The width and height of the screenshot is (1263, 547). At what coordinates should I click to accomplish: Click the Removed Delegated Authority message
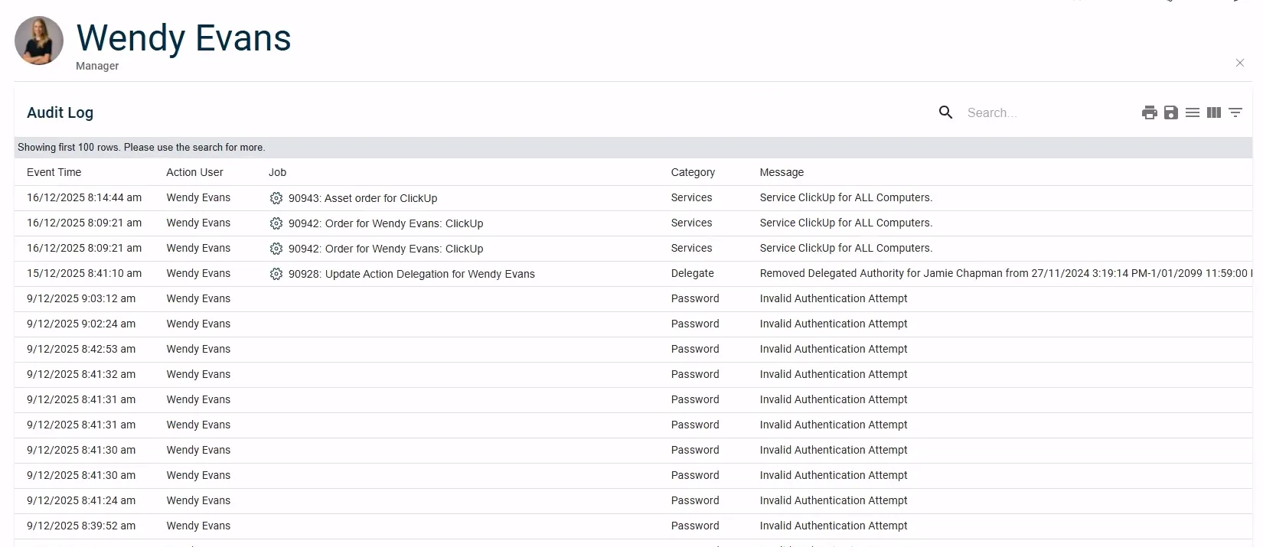pyautogui.click(x=1006, y=273)
